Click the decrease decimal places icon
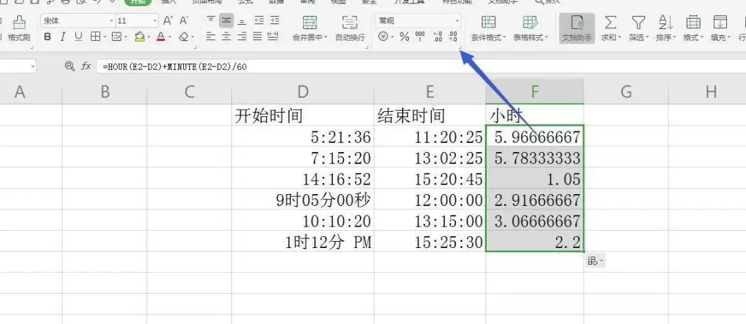 tap(453, 37)
